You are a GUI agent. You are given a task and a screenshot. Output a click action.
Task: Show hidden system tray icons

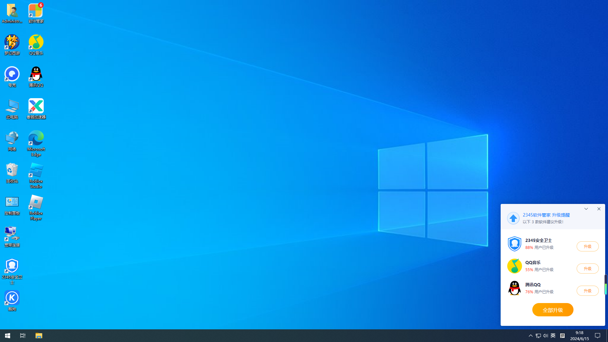pos(531,336)
